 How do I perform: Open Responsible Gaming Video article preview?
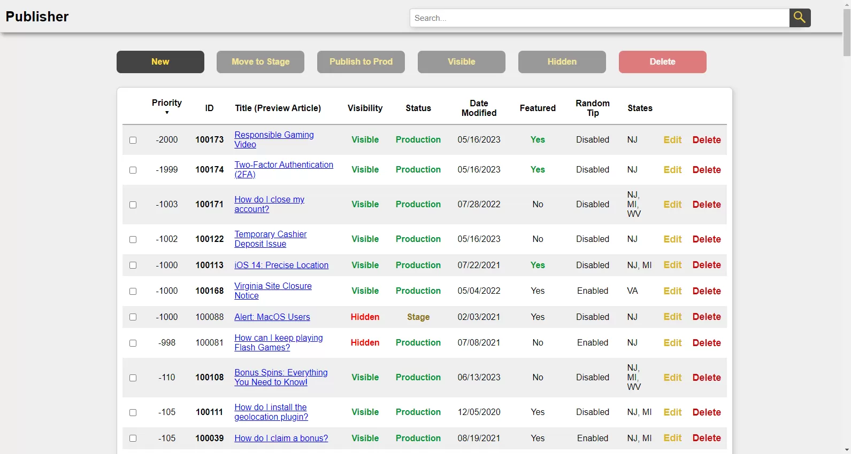tap(274, 139)
